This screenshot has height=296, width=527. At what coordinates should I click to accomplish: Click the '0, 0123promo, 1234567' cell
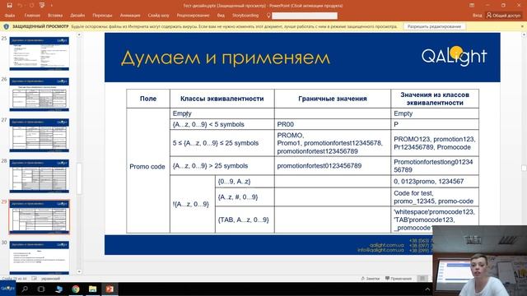[435, 182]
